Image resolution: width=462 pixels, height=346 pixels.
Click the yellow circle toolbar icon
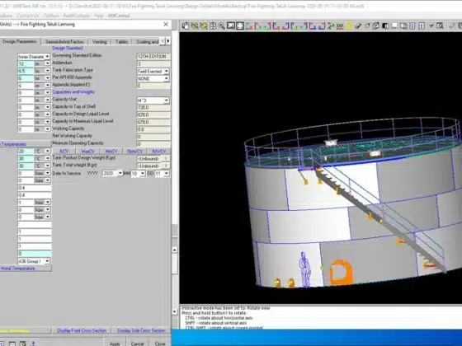click(349, 26)
